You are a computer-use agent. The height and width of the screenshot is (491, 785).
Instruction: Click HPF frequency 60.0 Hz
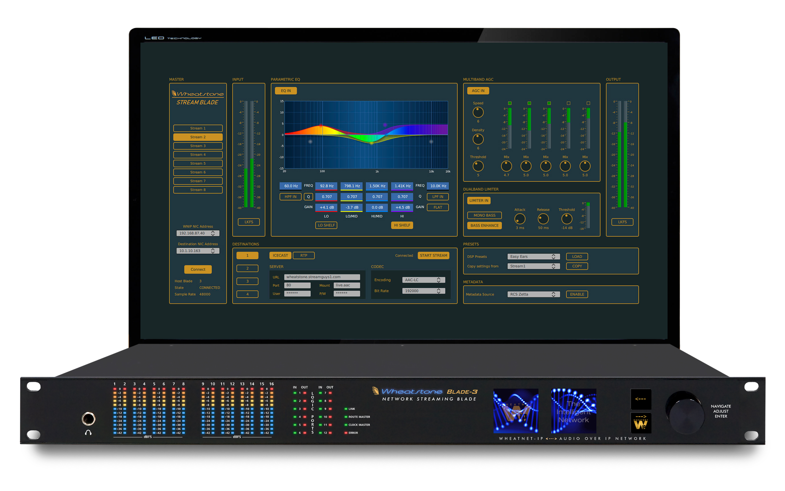tap(291, 186)
